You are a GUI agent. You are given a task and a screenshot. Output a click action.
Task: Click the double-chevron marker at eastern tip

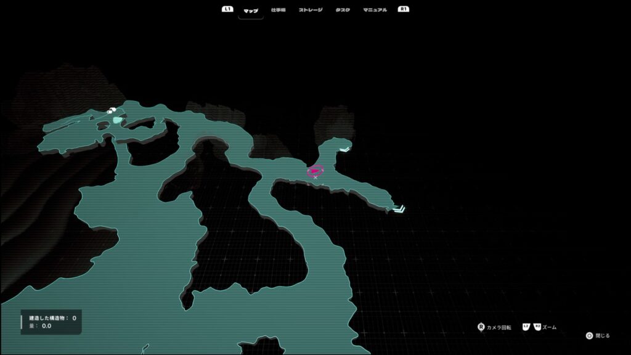pos(399,210)
